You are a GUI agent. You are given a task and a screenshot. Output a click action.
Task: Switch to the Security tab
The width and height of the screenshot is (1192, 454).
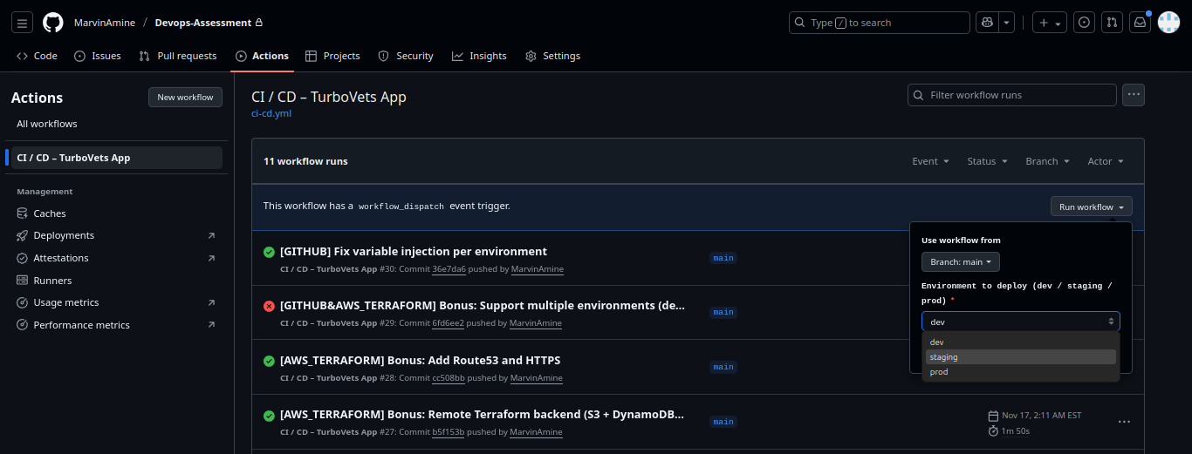click(x=406, y=56)
